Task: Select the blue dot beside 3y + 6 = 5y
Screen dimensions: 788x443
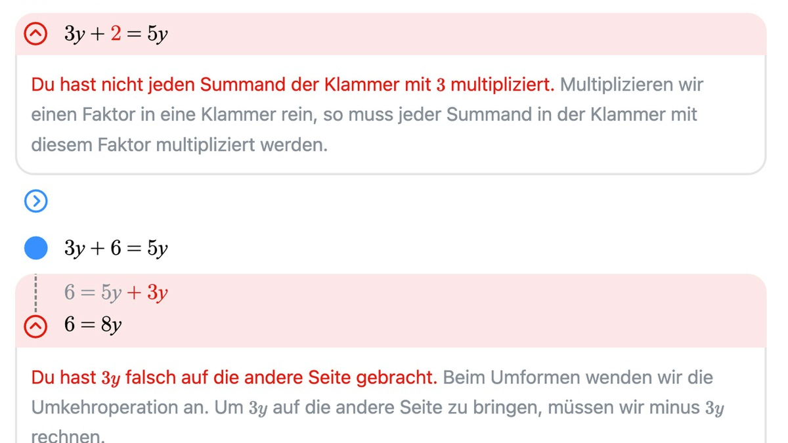Action: coord(36,249)
